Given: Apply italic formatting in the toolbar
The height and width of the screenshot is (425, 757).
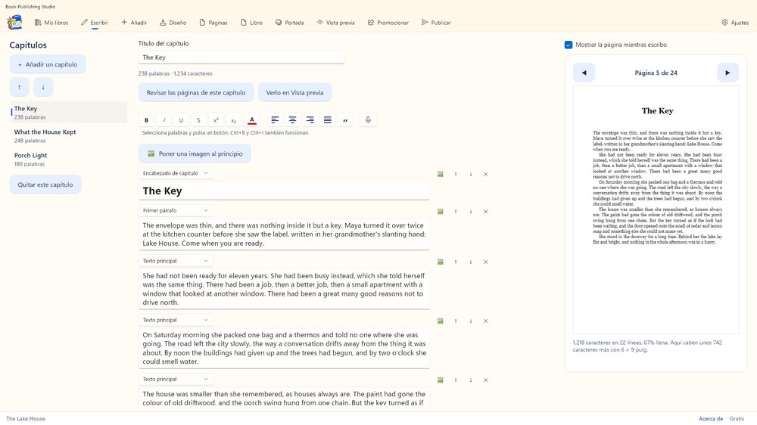Looking at the screenshot, I should point(164,120).
